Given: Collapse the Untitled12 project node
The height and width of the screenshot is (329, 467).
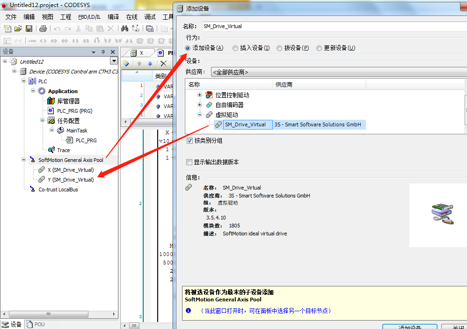Looking at the screenshot, I should 5,61.
